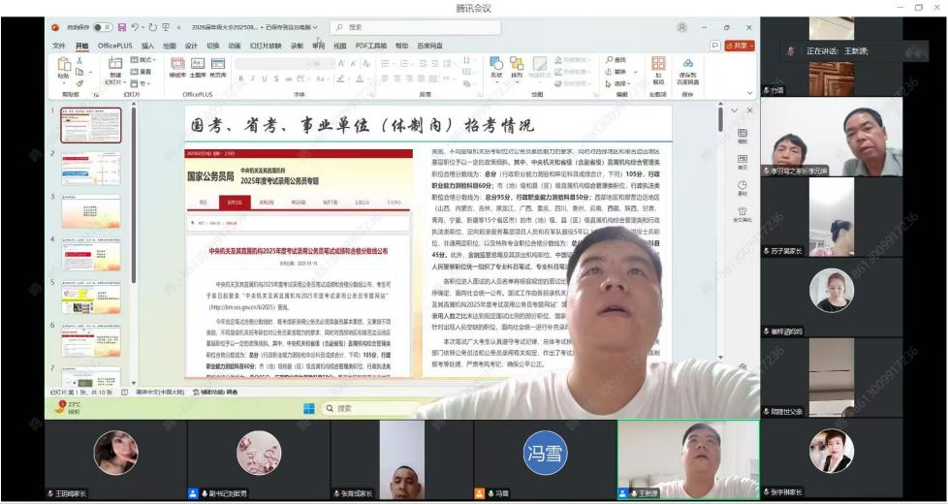
Task: Click 冯雪 participant avatar tile
Action: (x=545, y=453)
